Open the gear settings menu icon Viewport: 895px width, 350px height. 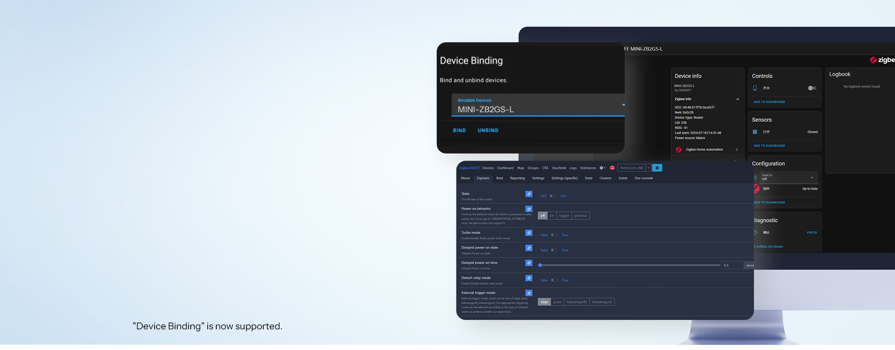pos(602,168)
